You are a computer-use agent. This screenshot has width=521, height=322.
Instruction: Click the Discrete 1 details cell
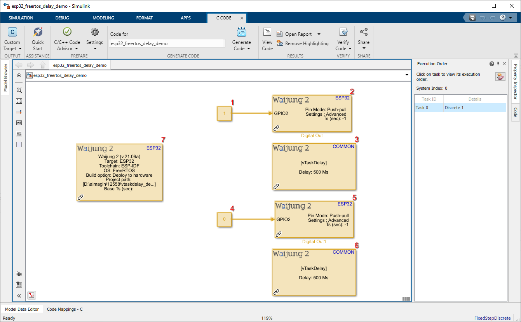[x=475, y=108]
